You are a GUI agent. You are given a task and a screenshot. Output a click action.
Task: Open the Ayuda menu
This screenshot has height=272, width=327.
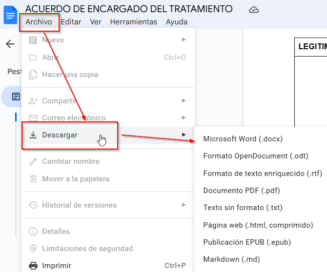[176, 22]
